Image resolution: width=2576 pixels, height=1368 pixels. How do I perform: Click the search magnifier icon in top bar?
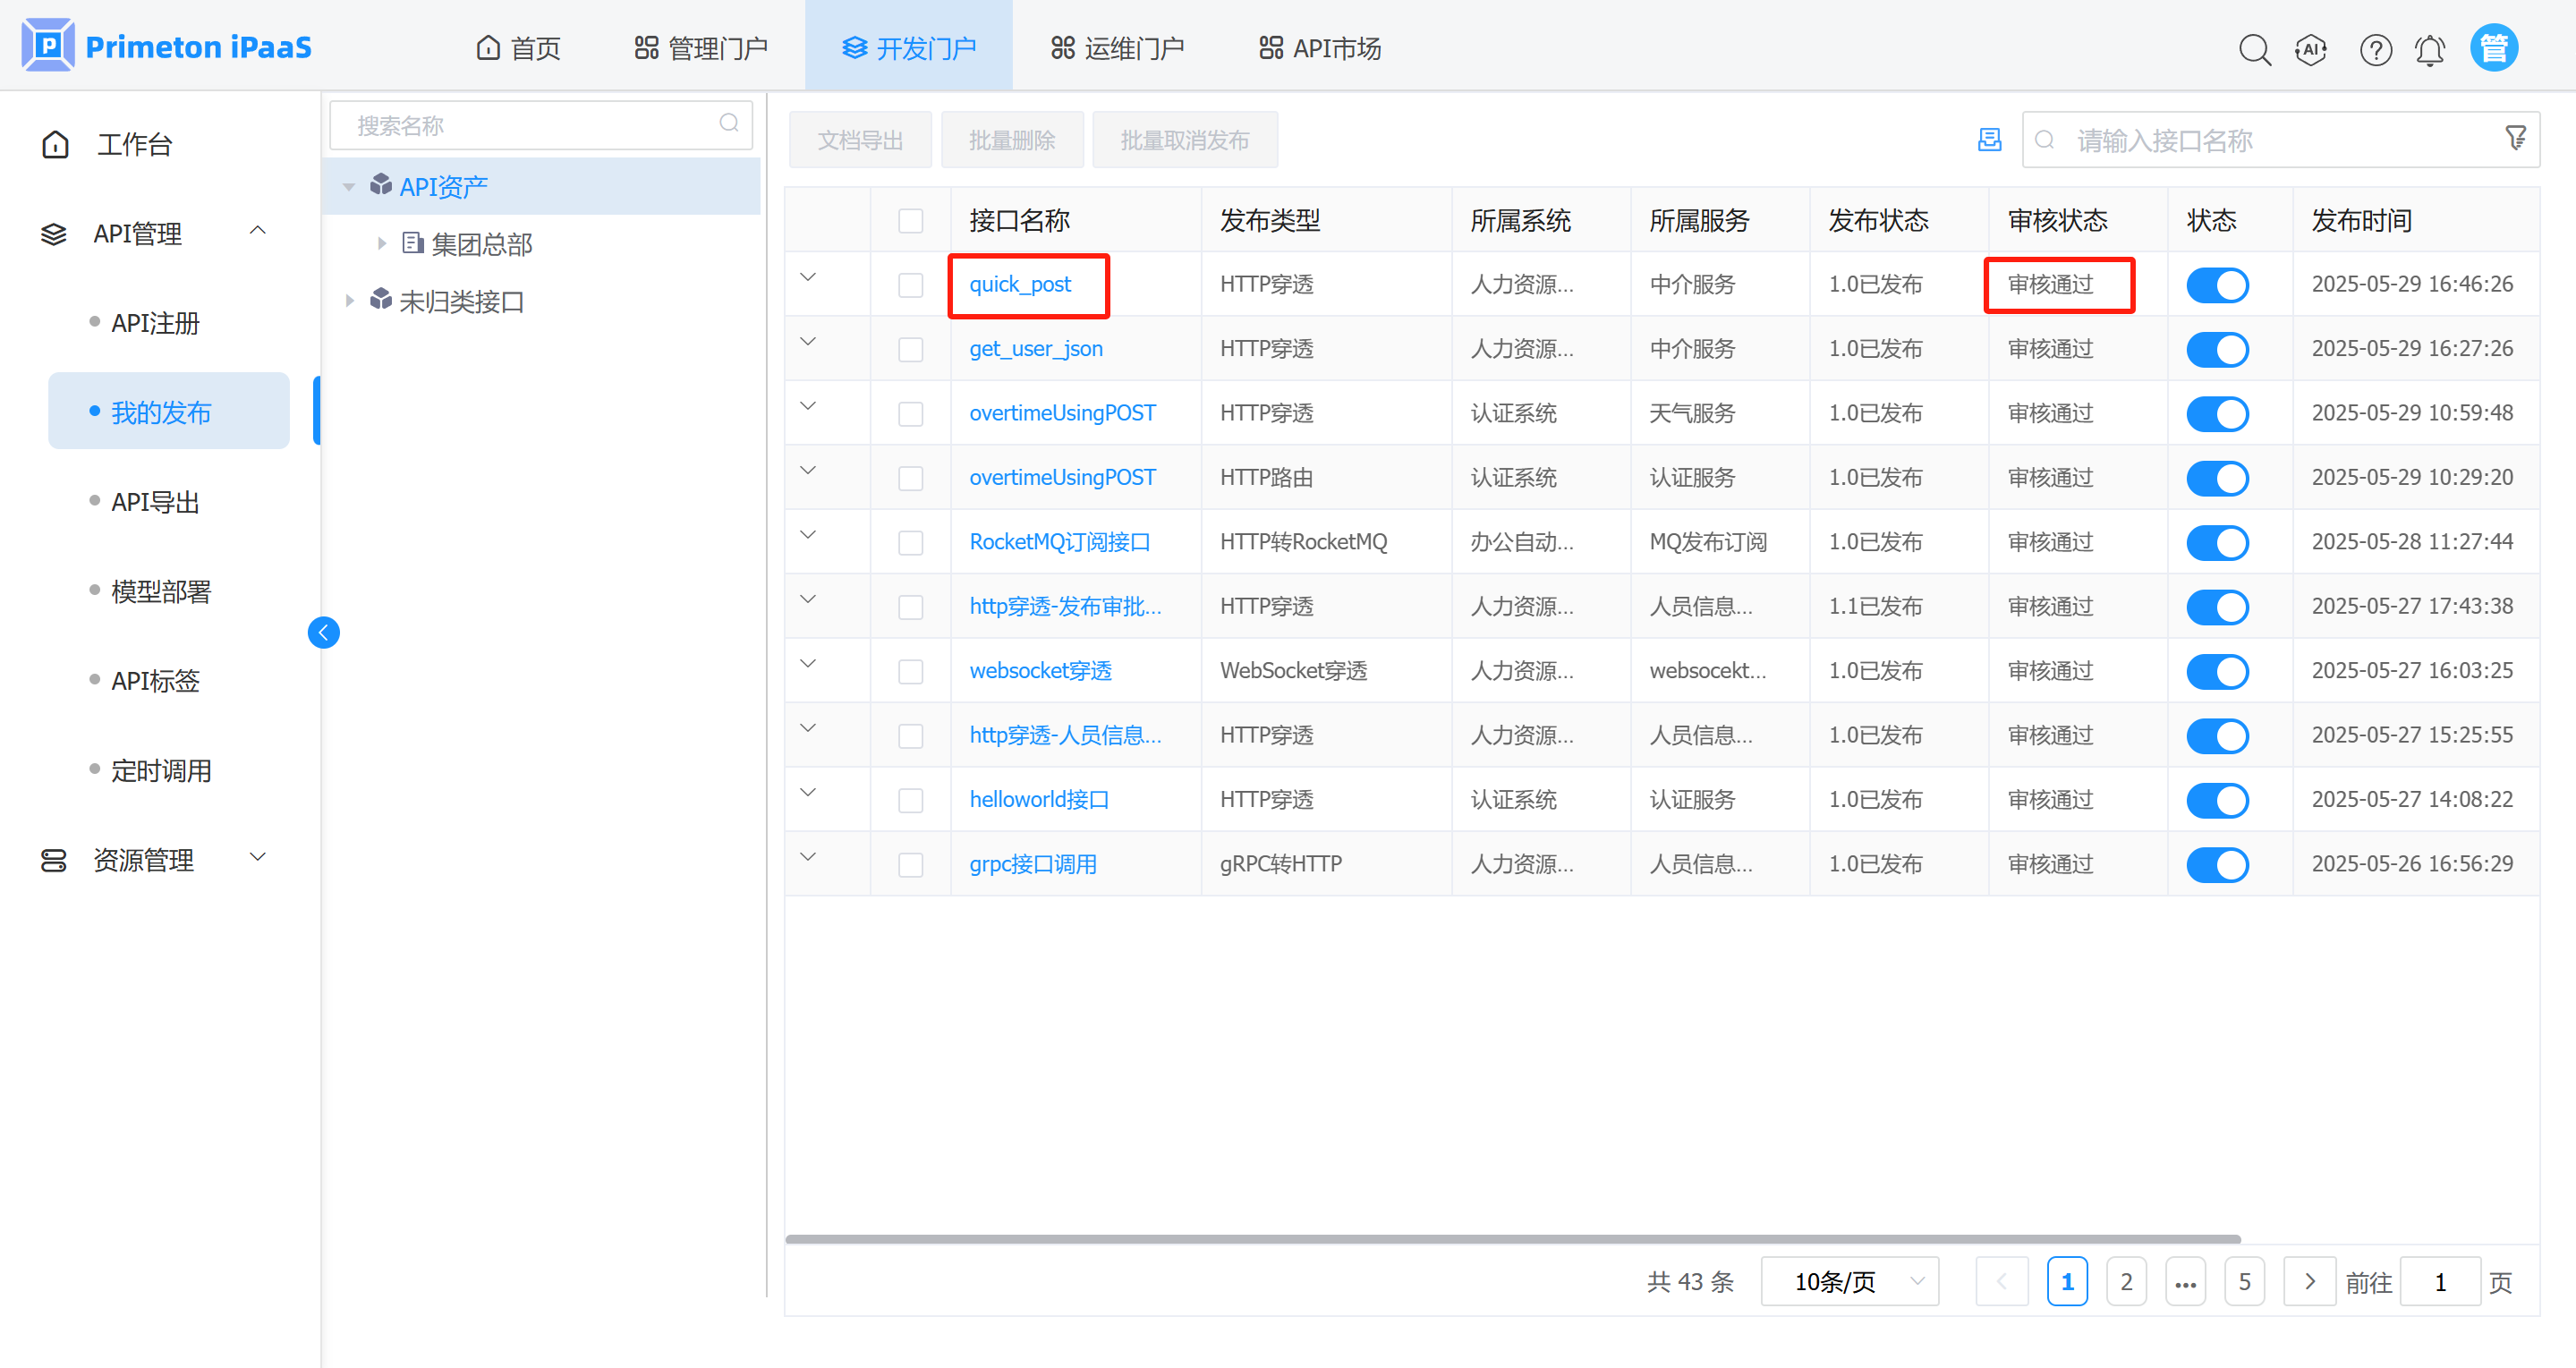2254,49
